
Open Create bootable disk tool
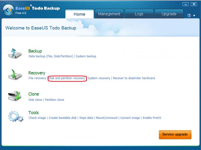point(63,118)
